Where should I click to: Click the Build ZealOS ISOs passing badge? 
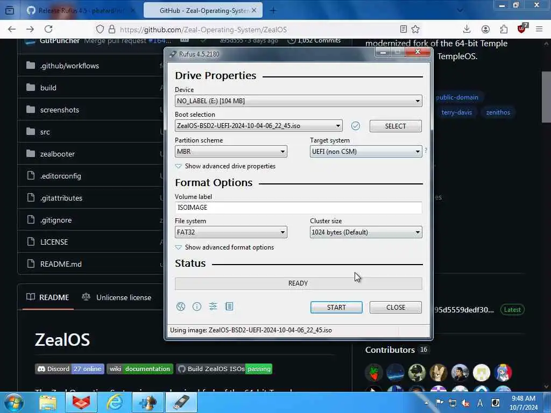click(x=224, y=369)
